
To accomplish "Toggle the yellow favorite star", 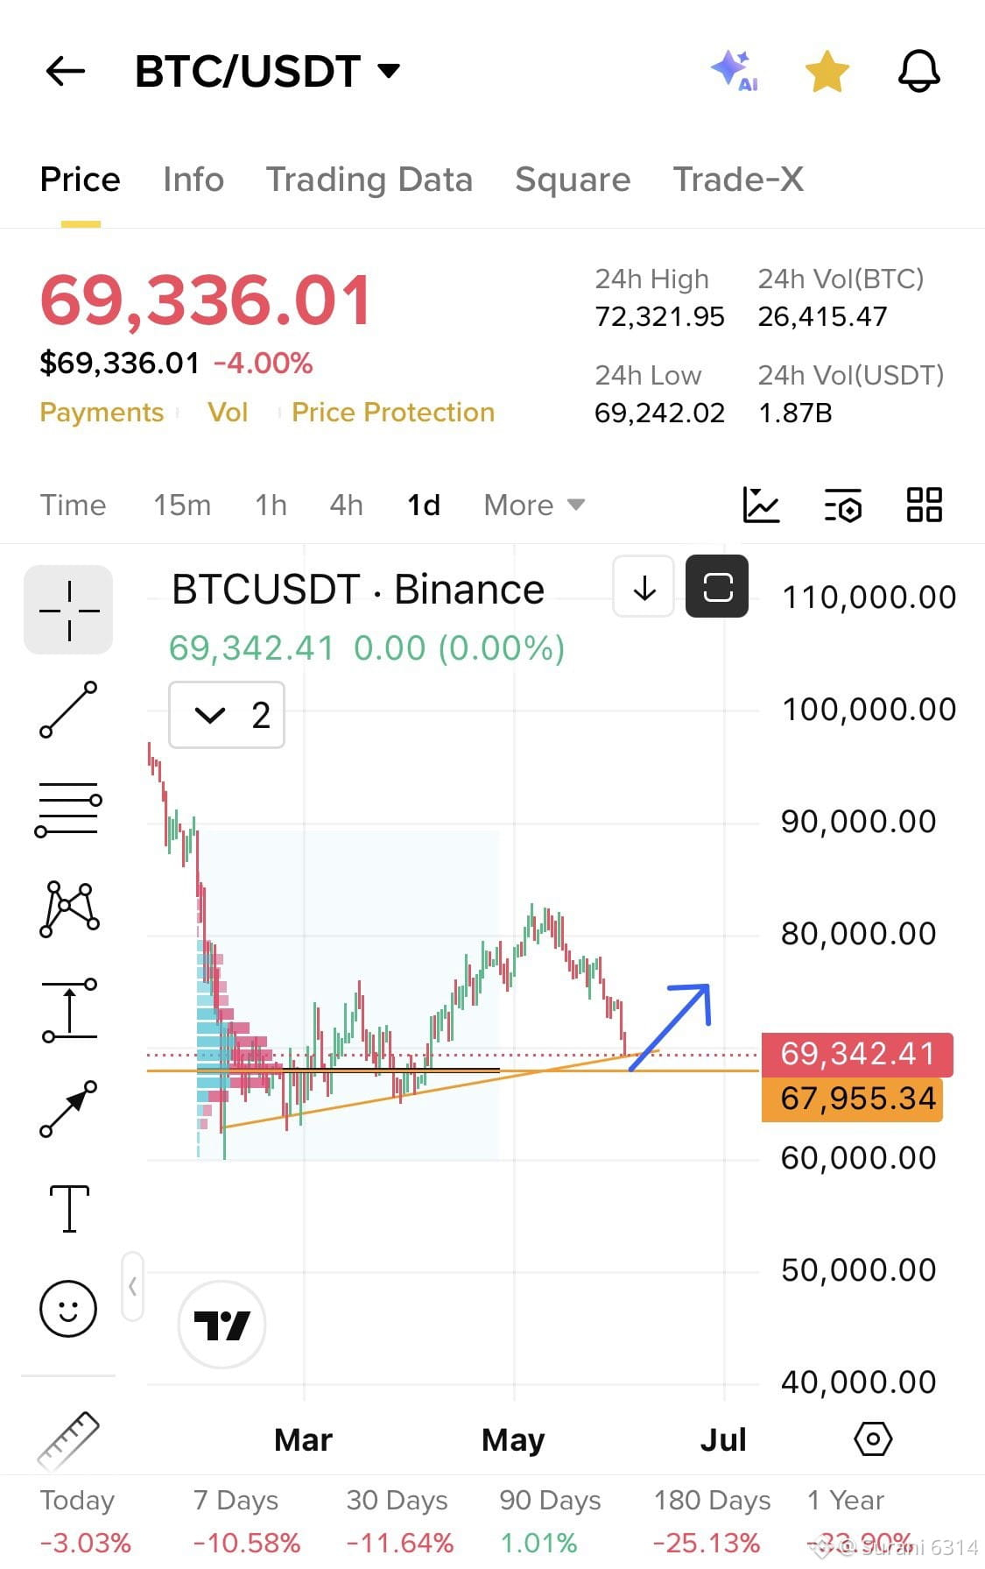I will (827, 71).
